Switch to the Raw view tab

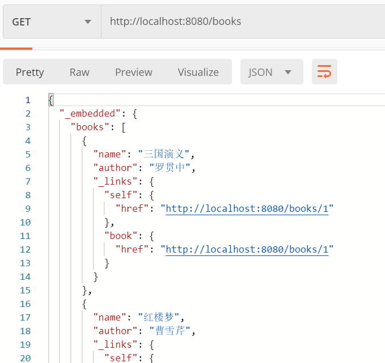point(79,72)
